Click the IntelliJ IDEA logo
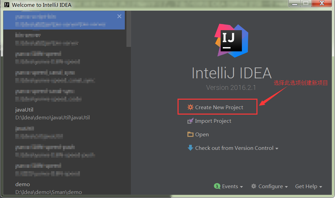Screen dimensions: 335x198 [x=232, y=40]
